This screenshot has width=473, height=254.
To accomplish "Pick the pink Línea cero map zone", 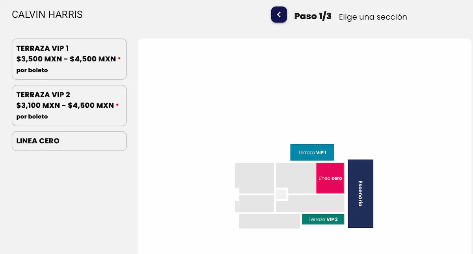I will pos(330,178).
